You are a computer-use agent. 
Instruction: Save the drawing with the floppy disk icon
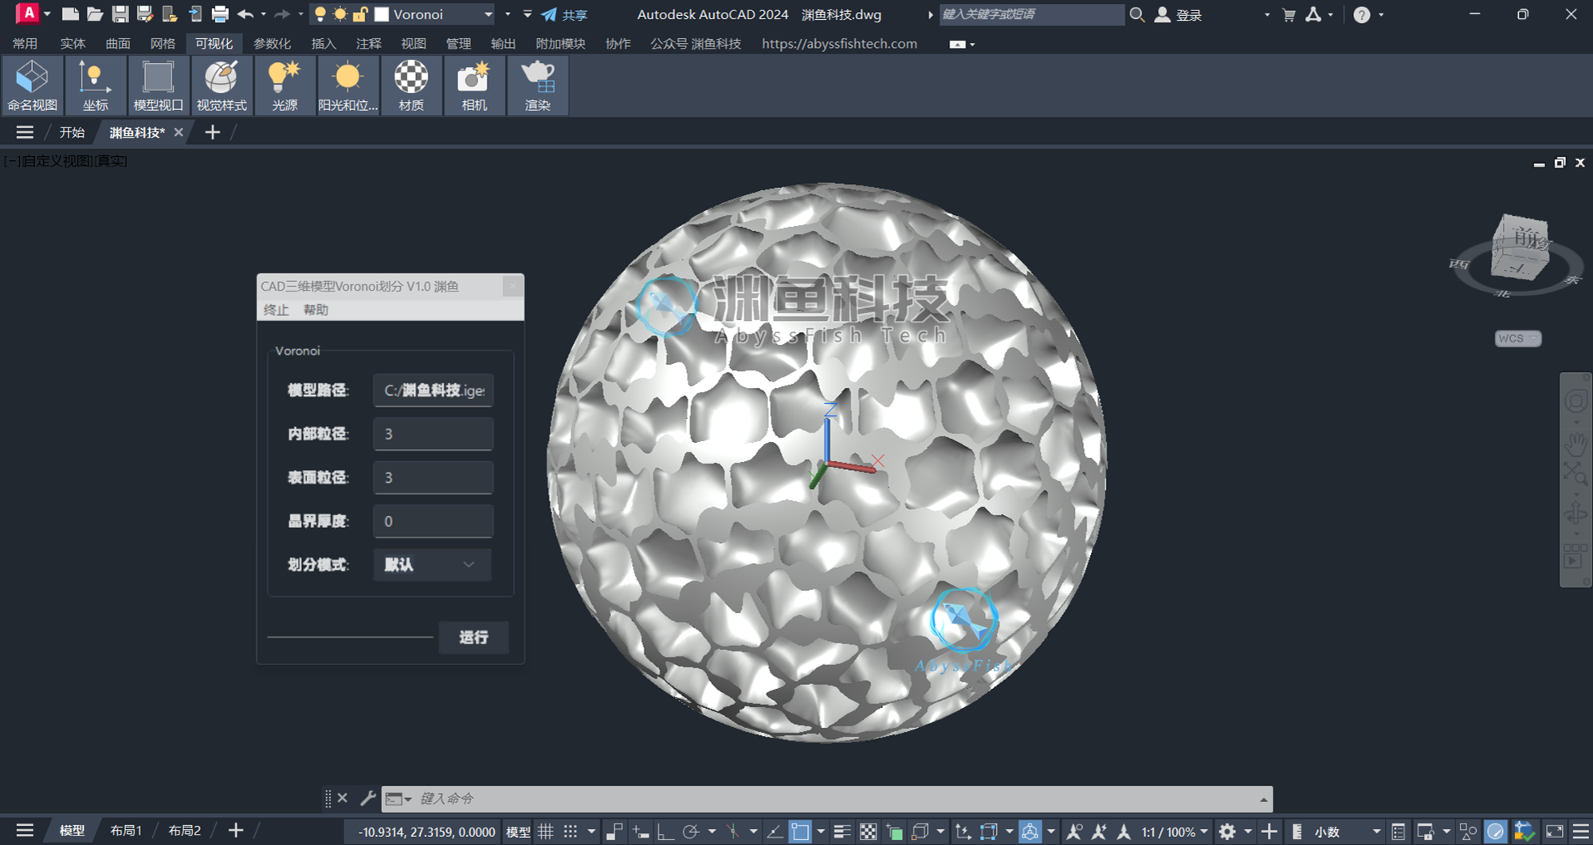[120, 14]
